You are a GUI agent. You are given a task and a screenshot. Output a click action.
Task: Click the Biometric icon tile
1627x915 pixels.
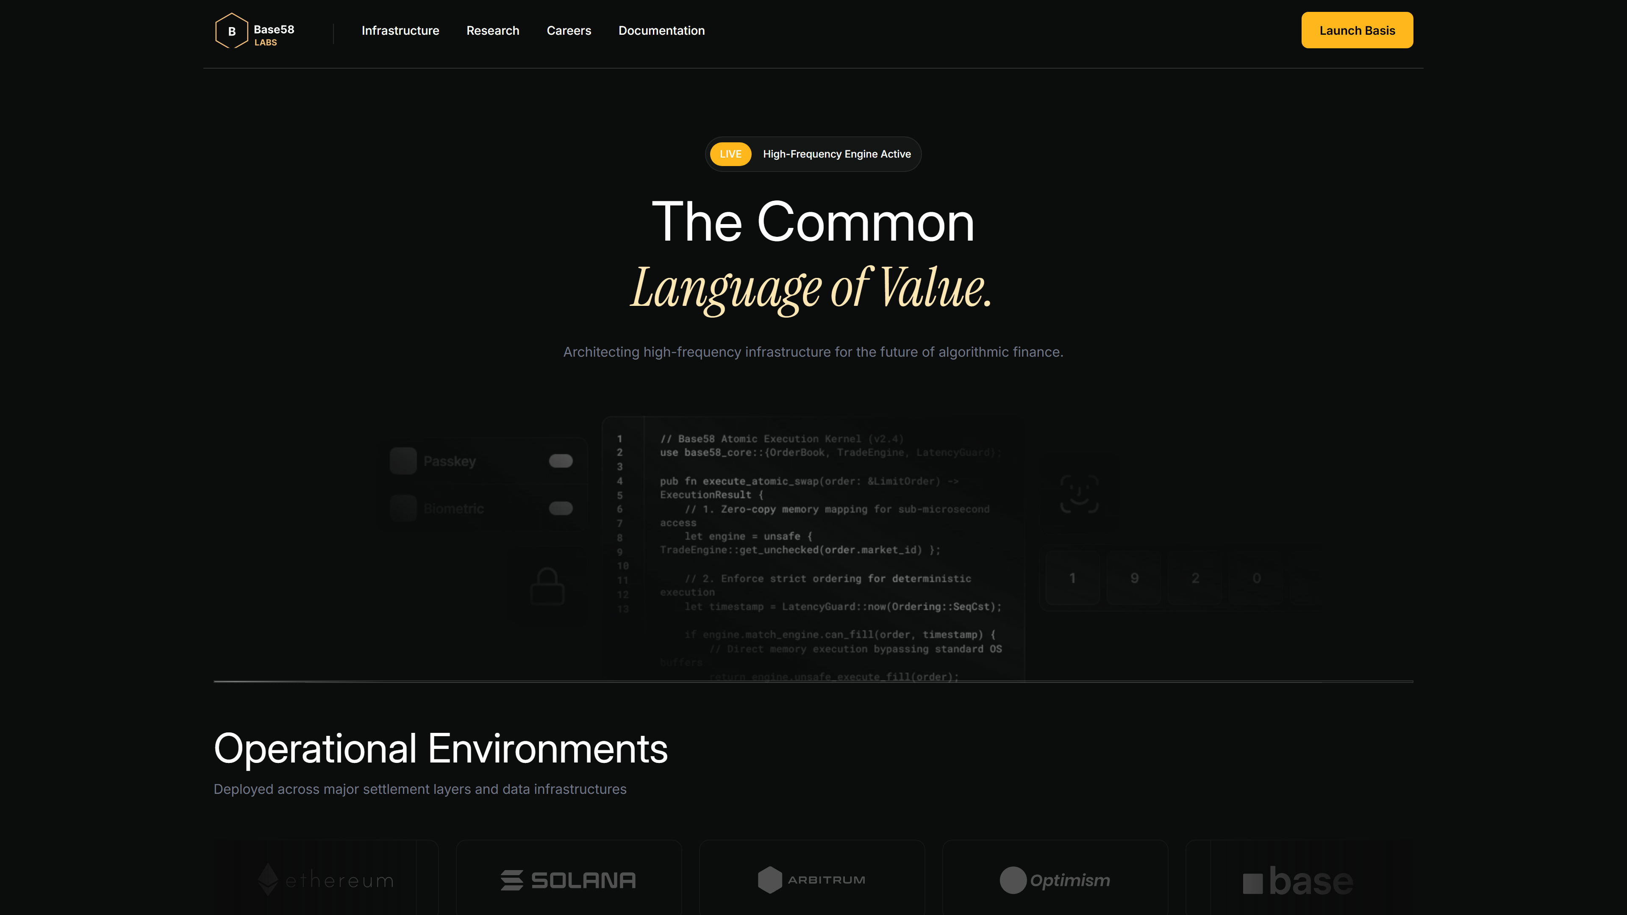tap(403, 508)
